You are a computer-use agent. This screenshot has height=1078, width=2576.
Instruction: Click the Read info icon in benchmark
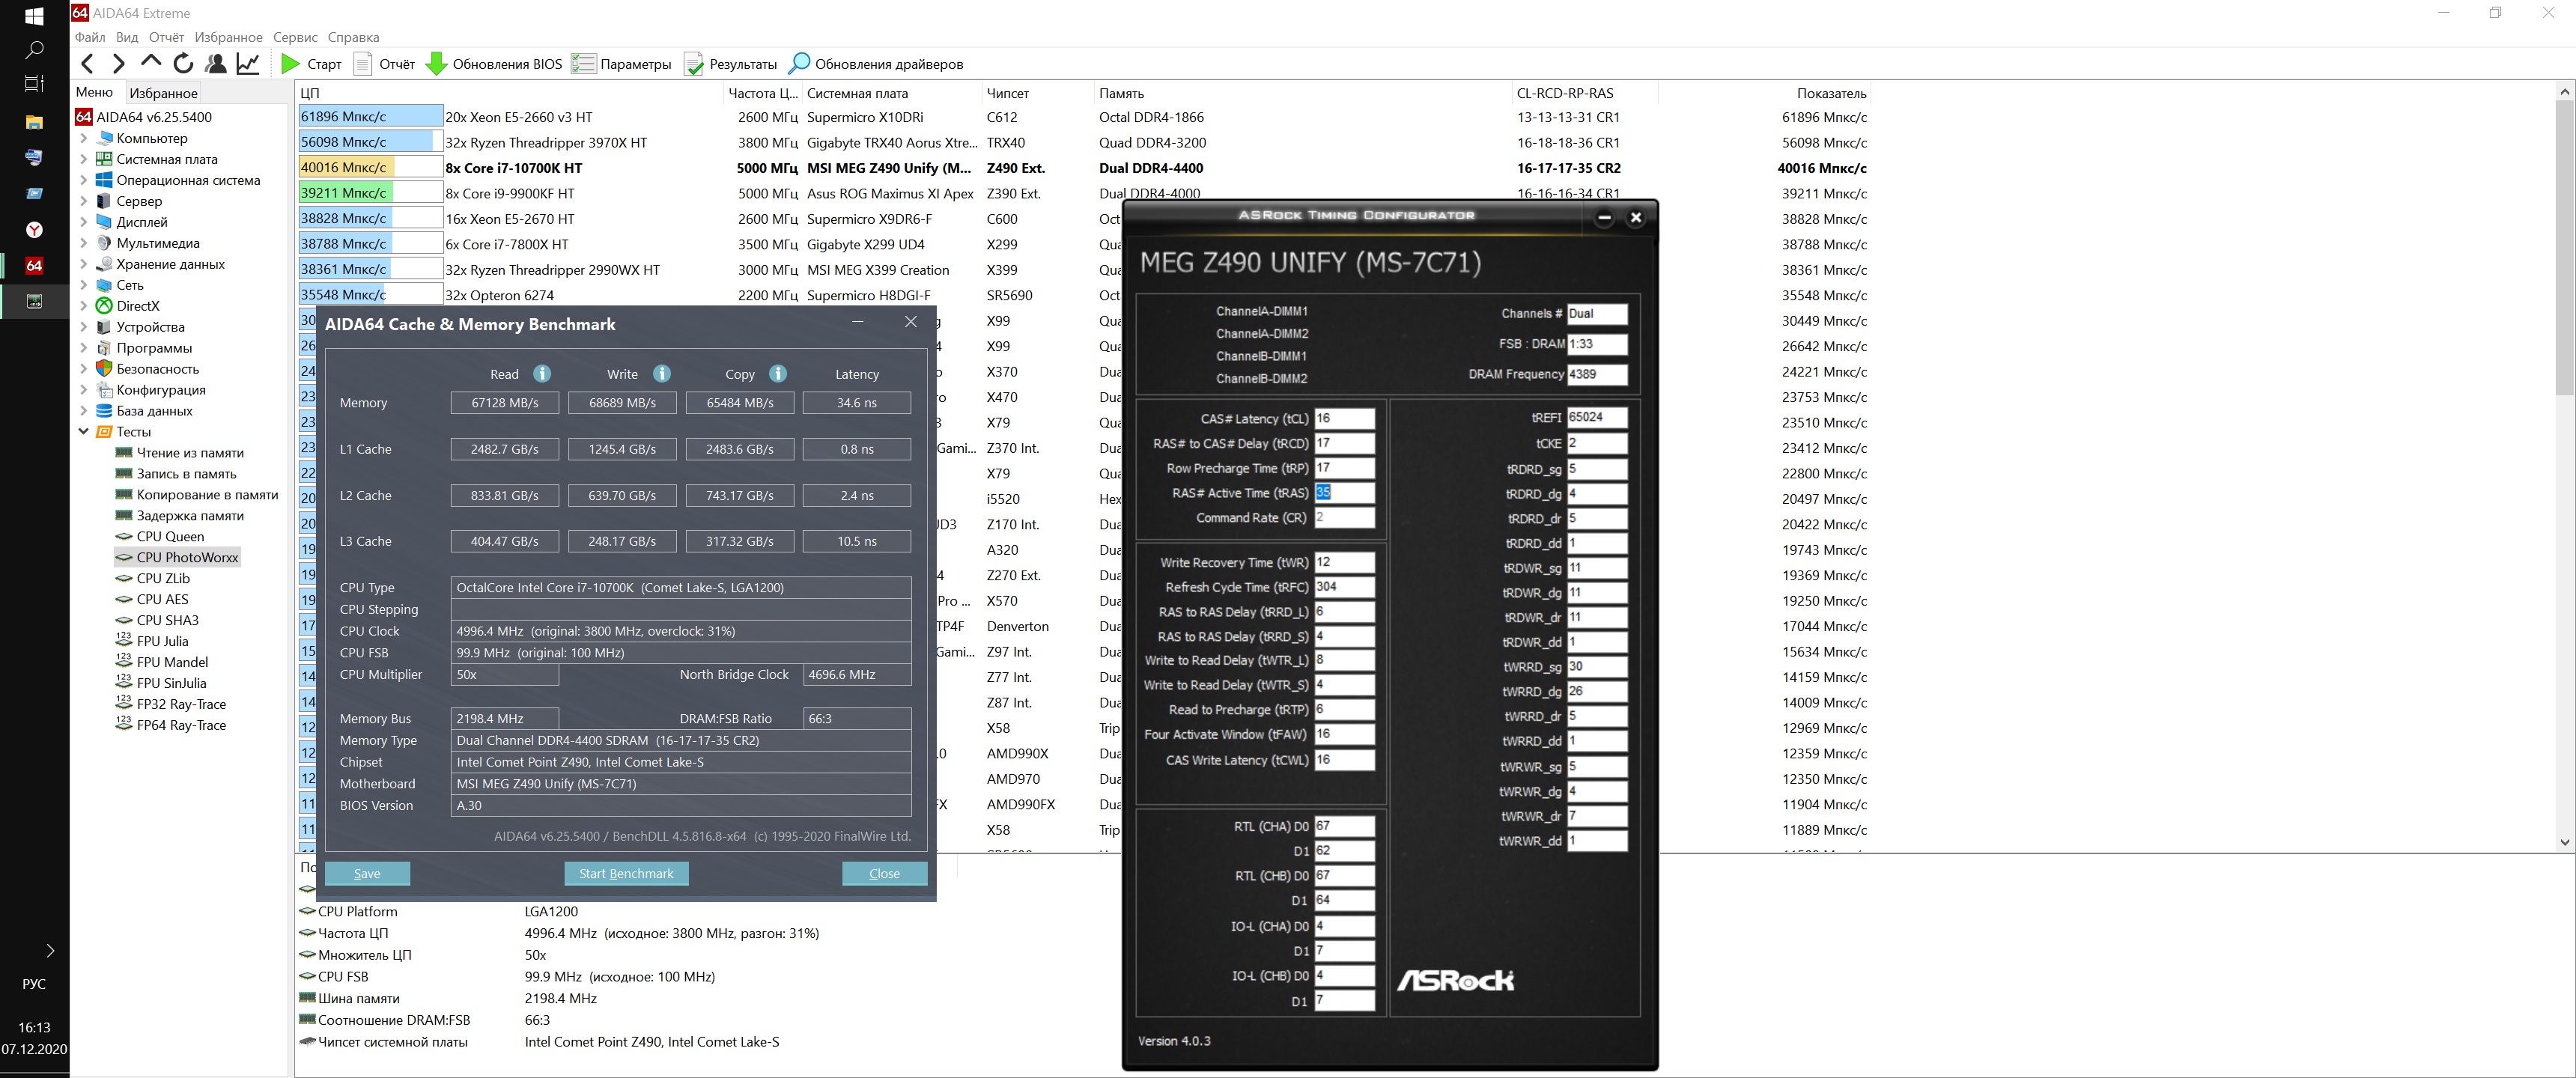pyautogui.click(x=542, y=374)
